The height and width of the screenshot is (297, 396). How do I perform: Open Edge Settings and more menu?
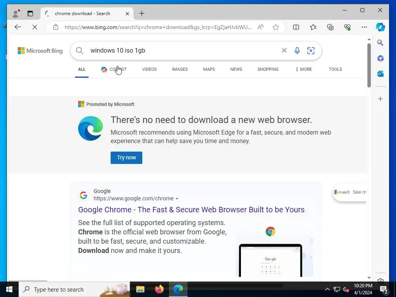[364, 27]
